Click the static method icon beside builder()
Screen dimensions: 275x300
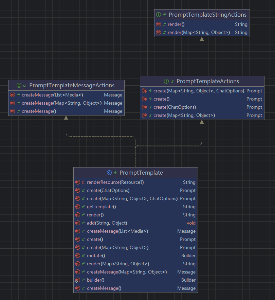[x=78, y=280]
